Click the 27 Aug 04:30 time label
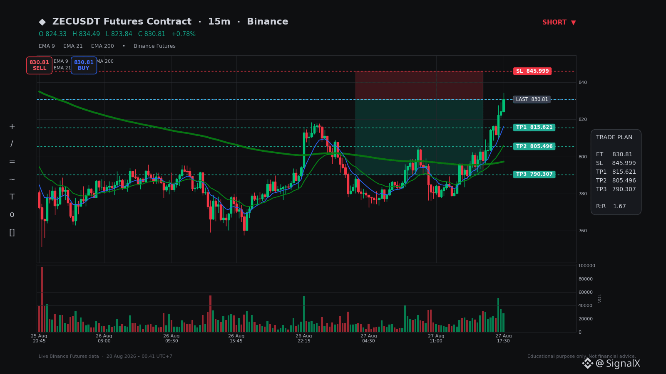 click(x=369, y=338)
